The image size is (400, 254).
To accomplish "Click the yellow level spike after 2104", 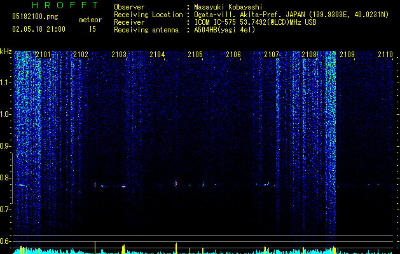I will click(x=176, y=248).
